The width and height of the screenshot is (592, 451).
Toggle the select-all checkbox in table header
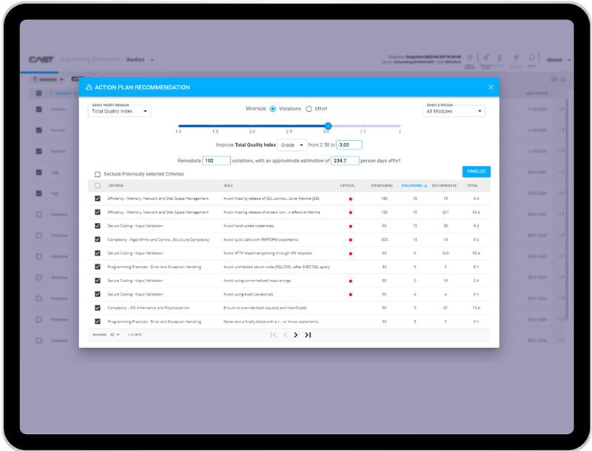pos(98,185)
